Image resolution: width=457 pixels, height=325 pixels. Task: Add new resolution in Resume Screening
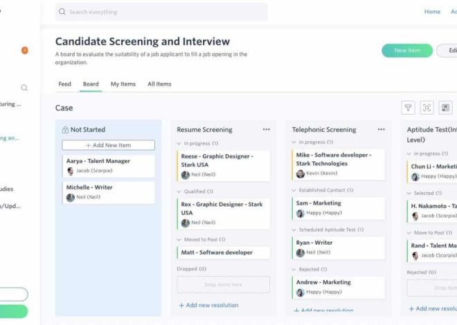(x=208, y=305)
